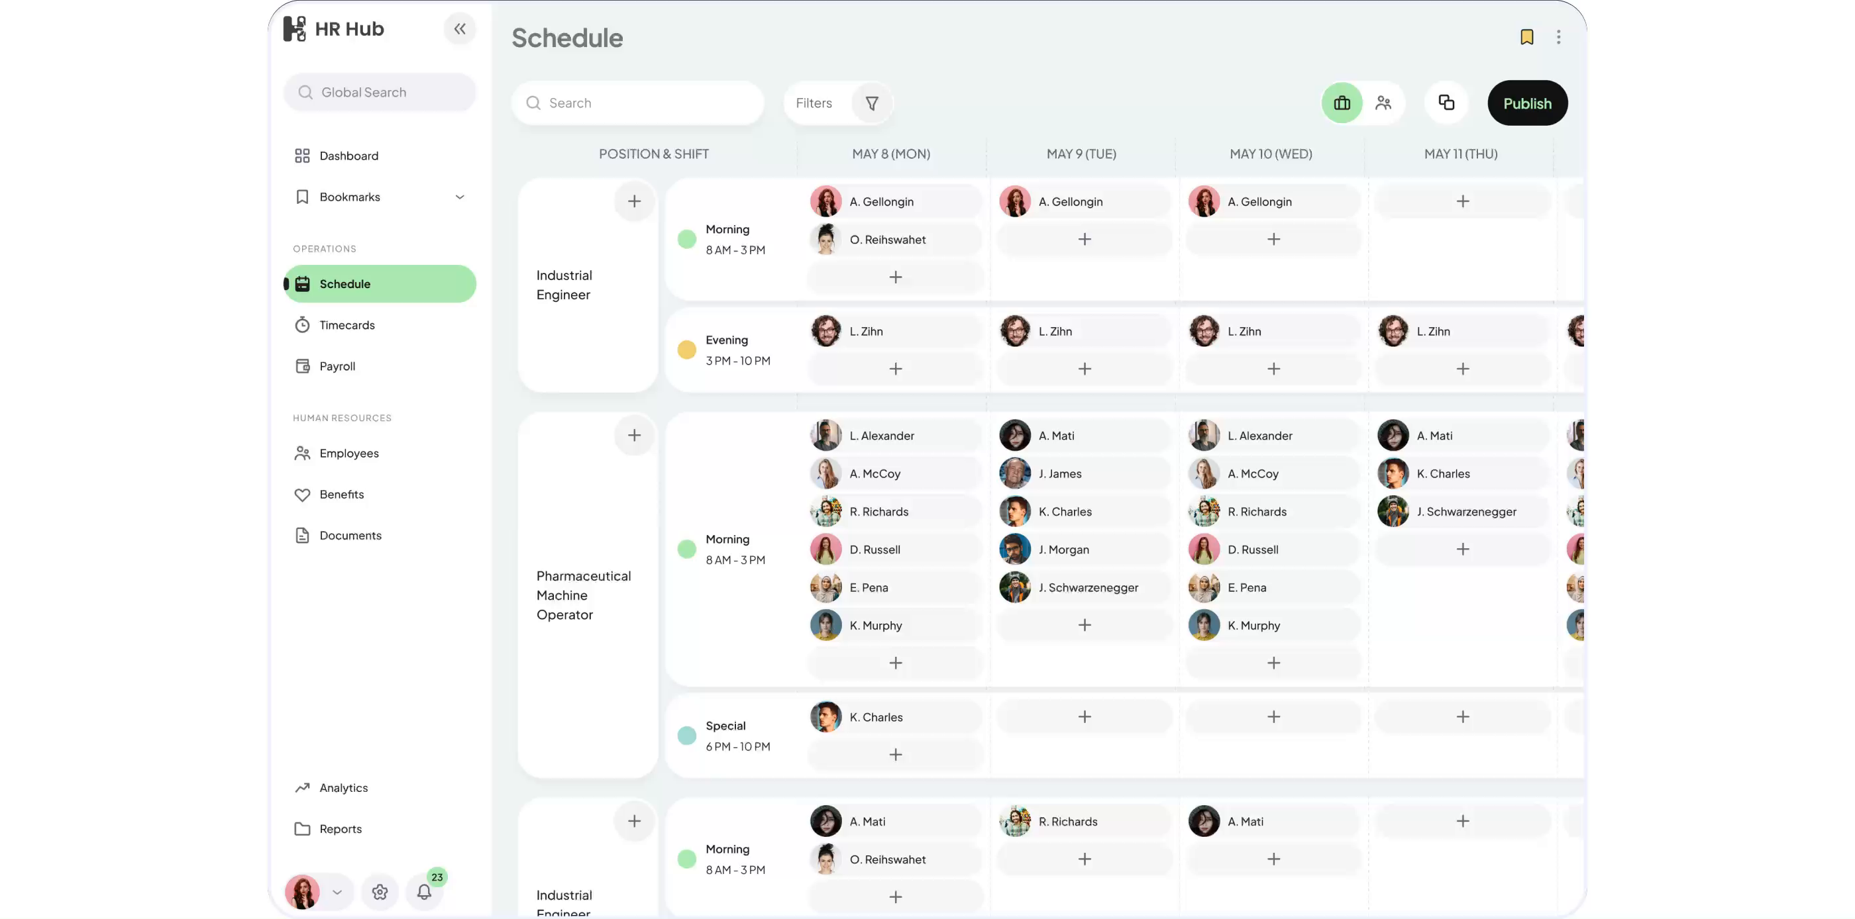Screen dimensions: 1855x919
Task: Expand the Bookmarks section chevron
Action: point(459,197)
